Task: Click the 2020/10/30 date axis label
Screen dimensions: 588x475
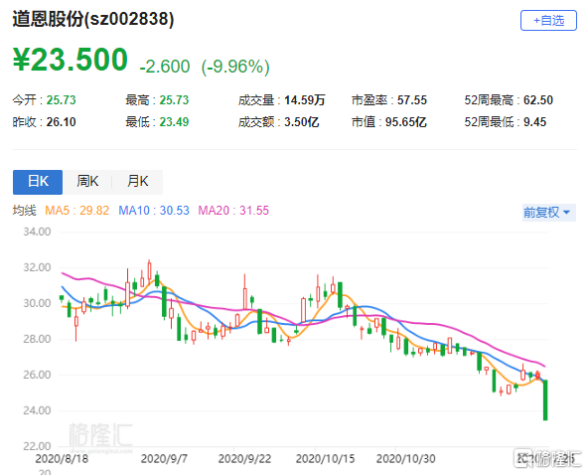Action: [x=406, y=458]
